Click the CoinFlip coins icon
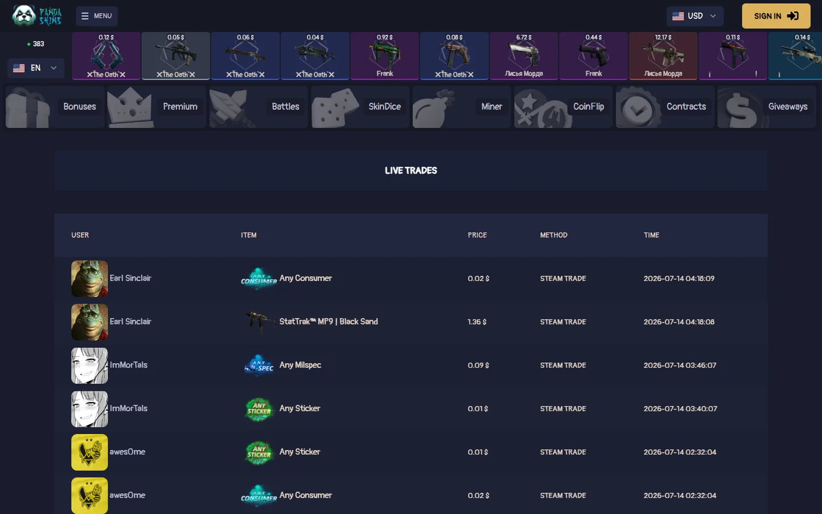This screenshot has width=822, height=514. click(542, 109)
